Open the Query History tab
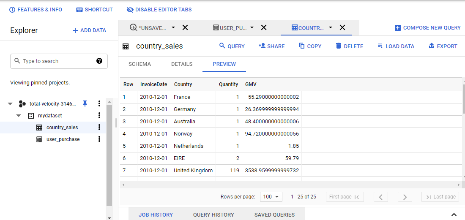This screenshot has height=220, width=465. 213,215
